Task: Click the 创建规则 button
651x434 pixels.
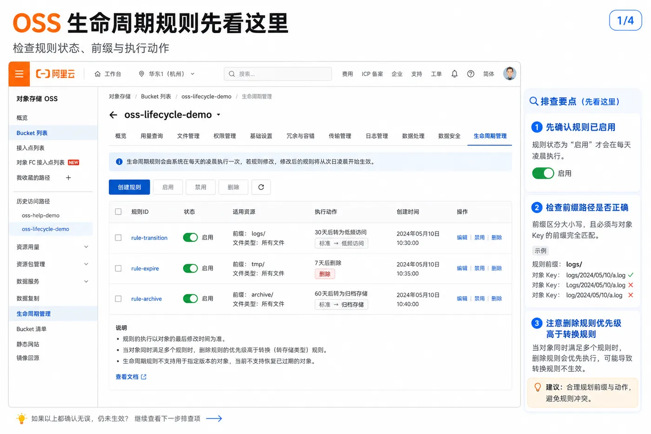Action: [129, 187]
